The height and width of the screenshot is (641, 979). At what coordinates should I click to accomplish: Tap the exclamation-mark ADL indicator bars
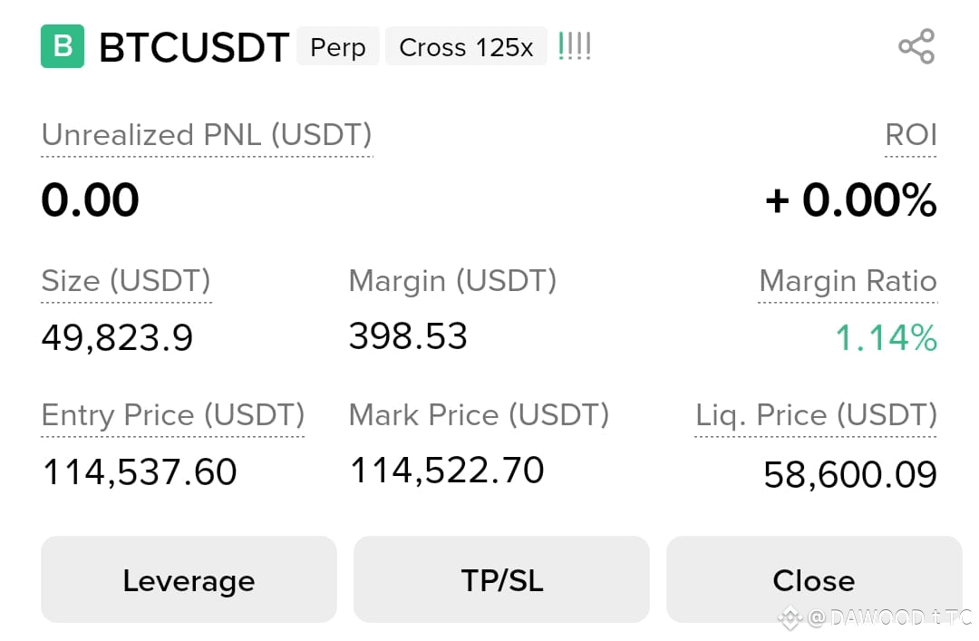click(x=575, y=46)
